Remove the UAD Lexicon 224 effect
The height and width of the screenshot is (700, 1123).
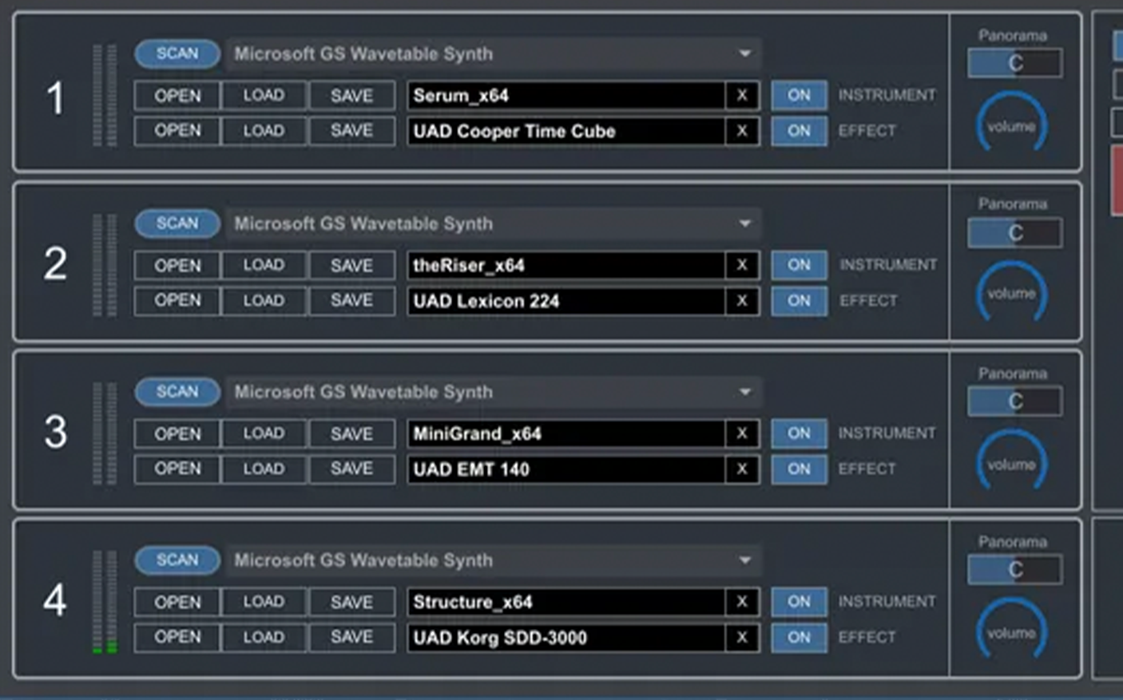click(x=742, y=301)
